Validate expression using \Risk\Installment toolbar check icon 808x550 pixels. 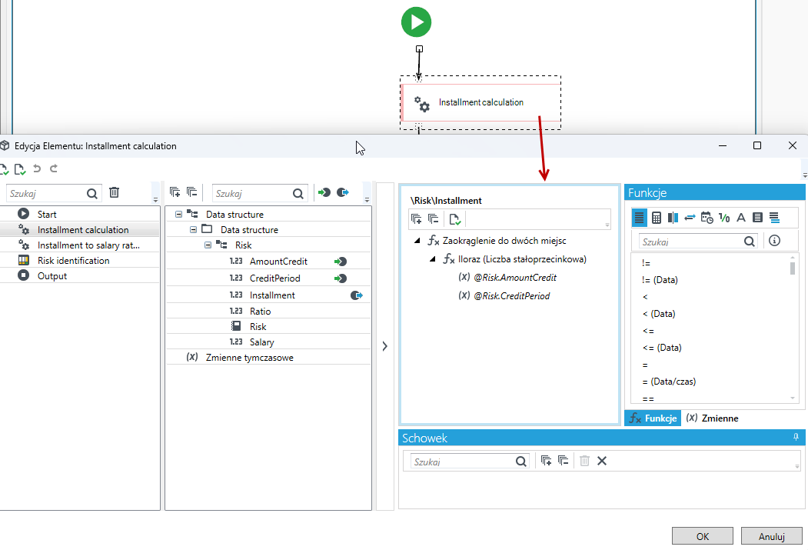[454, 219]
